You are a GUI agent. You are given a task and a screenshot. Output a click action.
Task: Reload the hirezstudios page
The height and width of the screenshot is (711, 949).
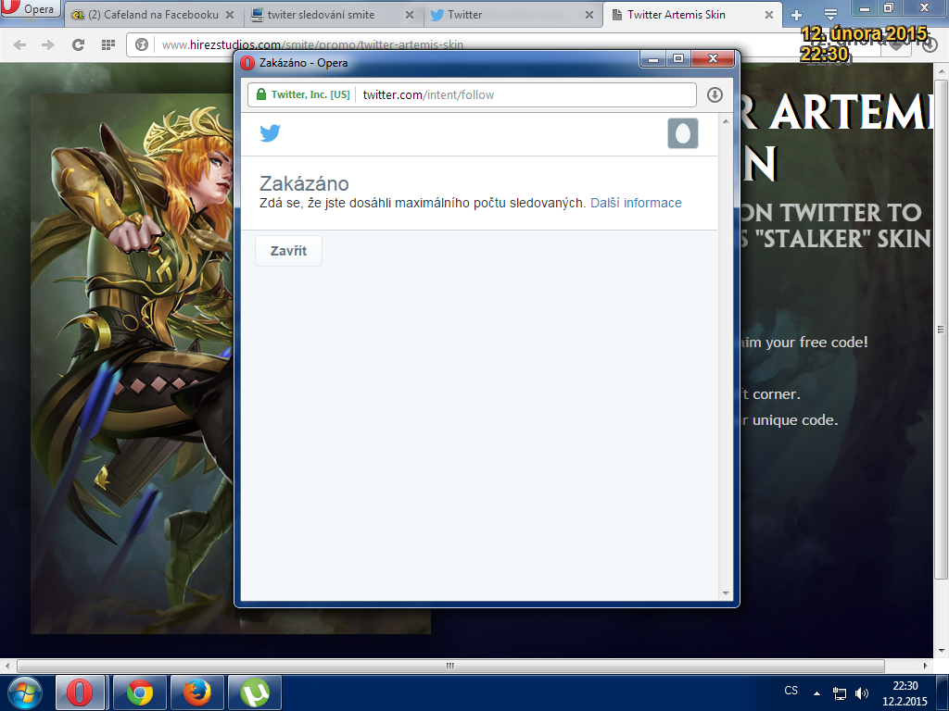click(78, 44)
